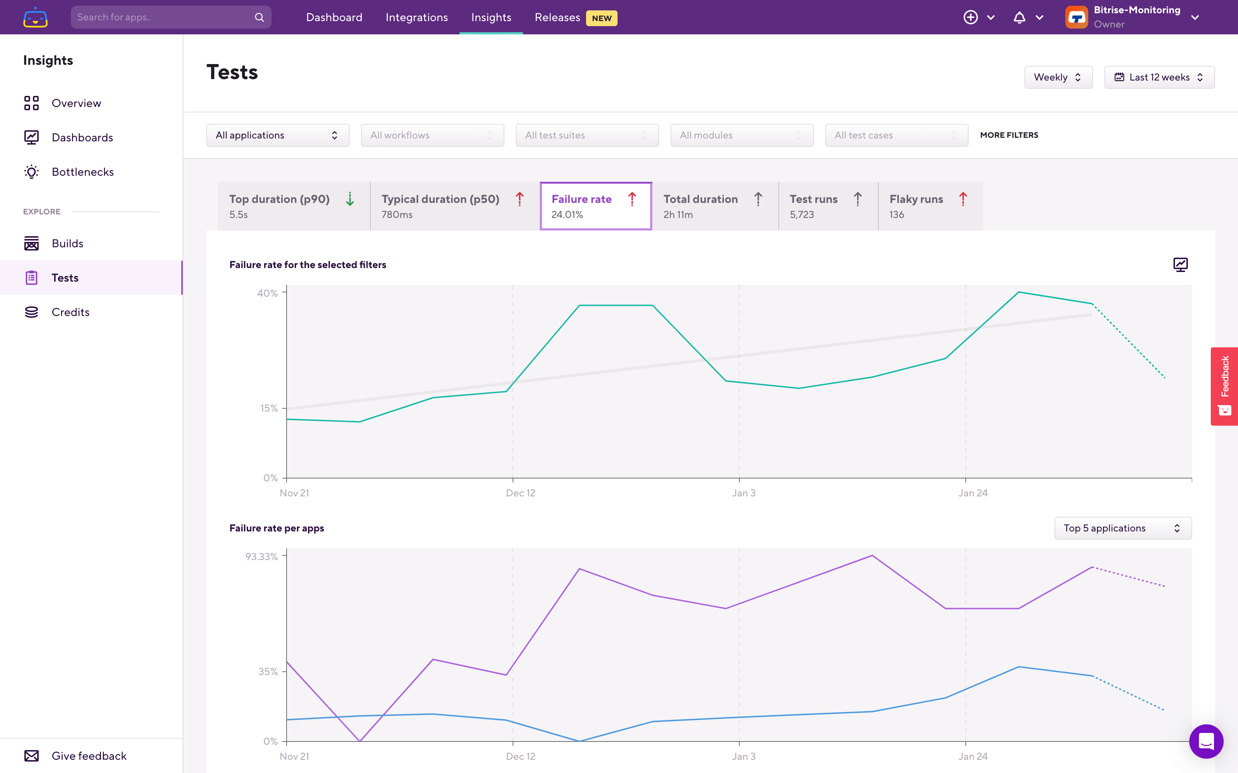Expand the All applications filter
Viewport: 1238px width, 773px height.
click(x=277, y=135)
